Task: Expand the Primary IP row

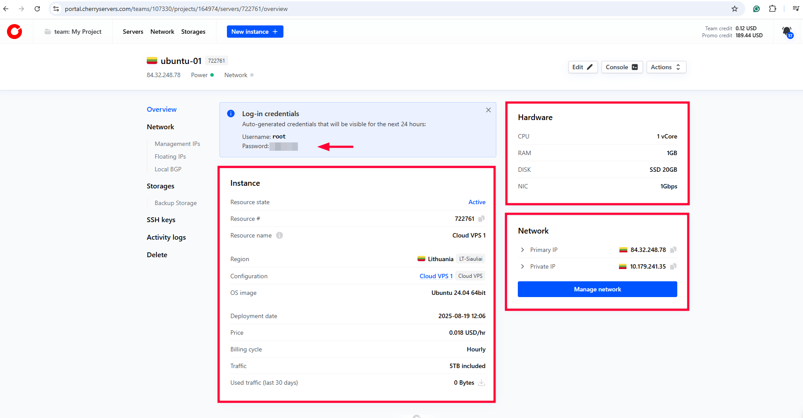Action: [x=522, y=249]
